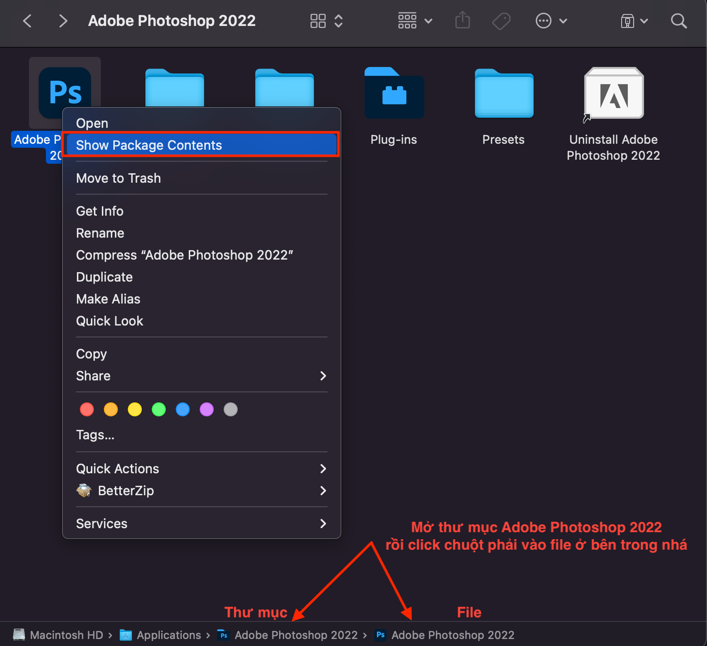Click the more actions ellipsis icon

point(543,21)
